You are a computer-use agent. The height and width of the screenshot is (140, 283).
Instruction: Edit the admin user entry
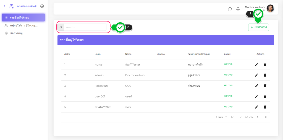click(x=256, y=75)
